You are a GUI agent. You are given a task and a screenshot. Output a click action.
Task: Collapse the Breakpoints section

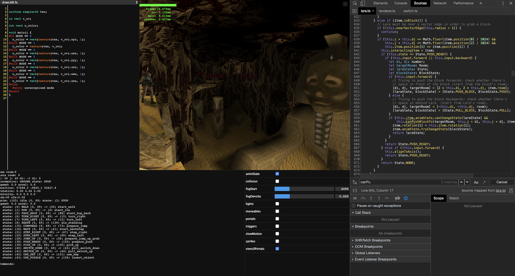pos(390,226)
